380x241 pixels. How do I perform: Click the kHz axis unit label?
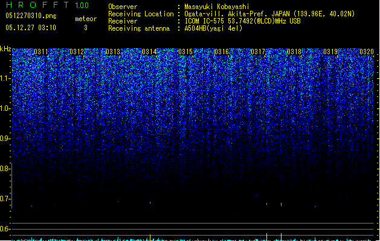pos(5,49)
